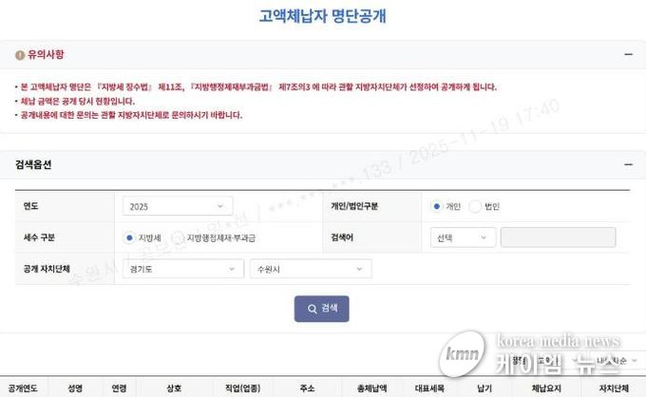Open the 연도 2025 dropdown

point(177,206)
